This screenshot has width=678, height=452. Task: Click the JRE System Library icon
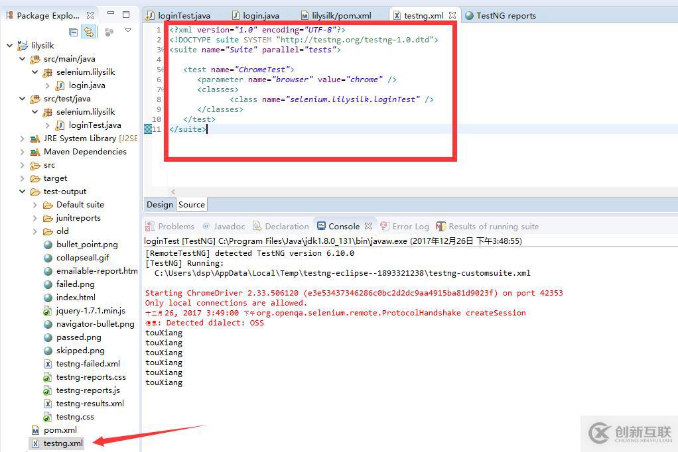click(35, 139)
